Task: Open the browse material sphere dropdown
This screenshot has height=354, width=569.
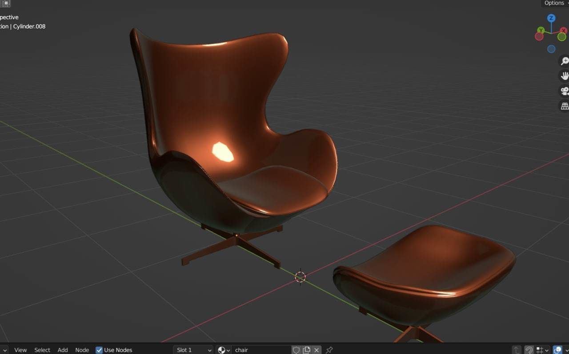Action: (224, 350)
